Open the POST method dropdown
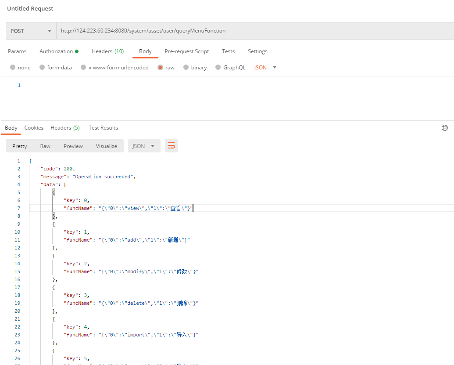 pyautogui.click(x=31, y=31)
